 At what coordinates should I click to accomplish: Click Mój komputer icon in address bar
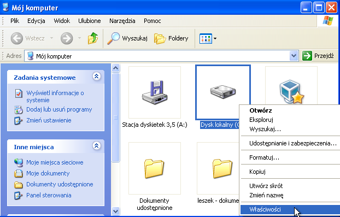(31, 56)
